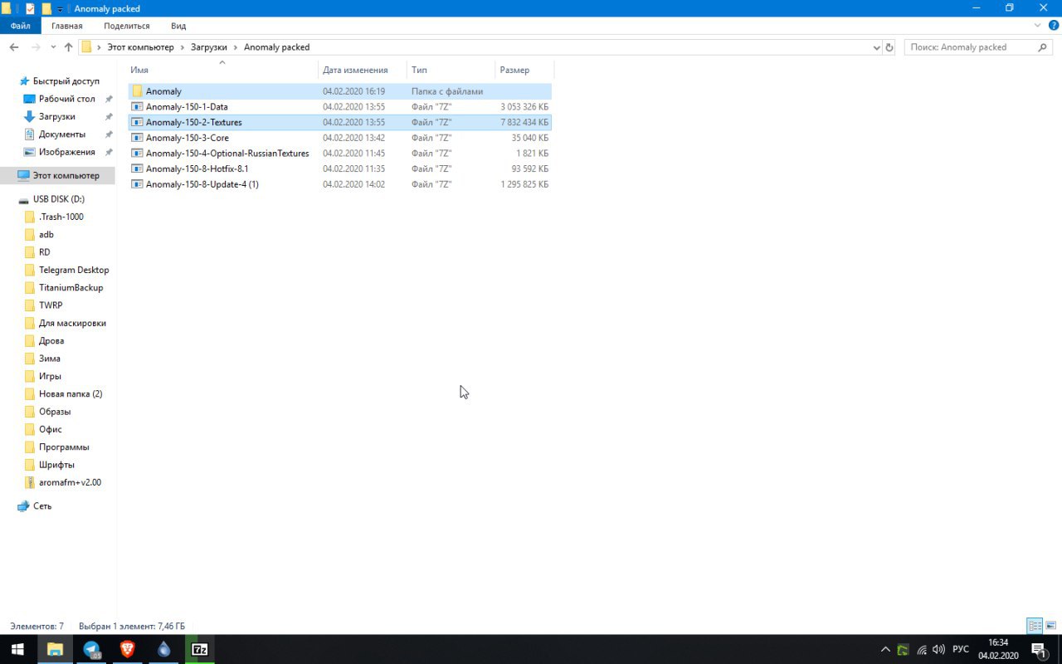1062x664 pixels.
Task: Open Быстрый доступ in the sidebar
Action: tap(66, 81)
